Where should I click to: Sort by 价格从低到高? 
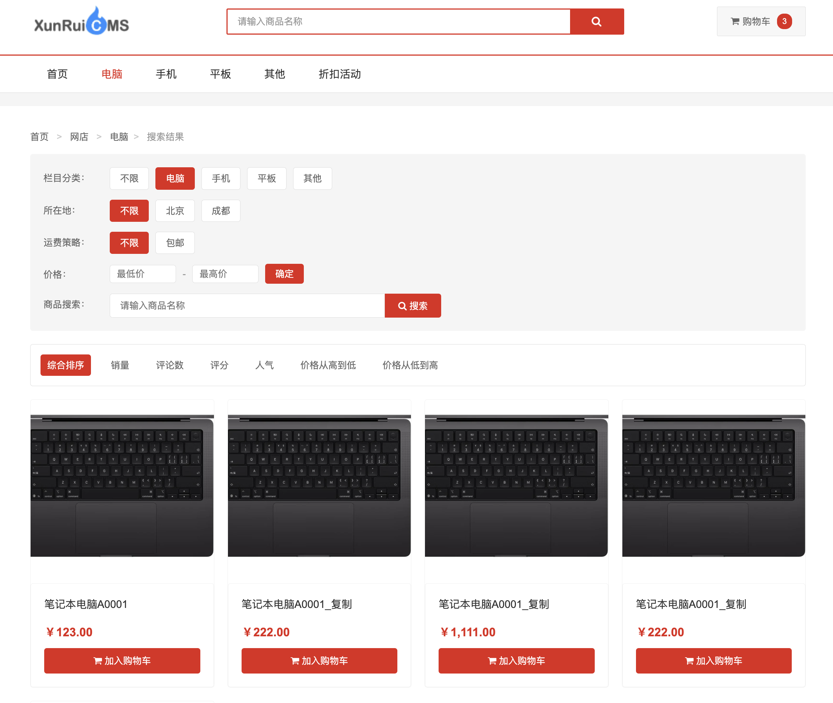(410, 365)
